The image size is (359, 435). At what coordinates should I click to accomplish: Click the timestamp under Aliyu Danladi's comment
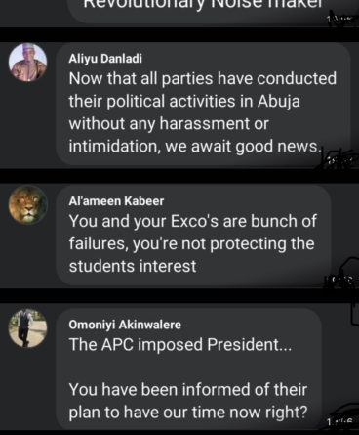pos(339,159)
